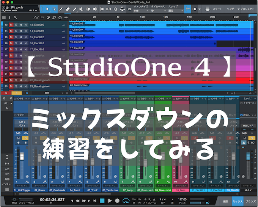Mute track 13_ElecGtr3

(x=11, y=25)
